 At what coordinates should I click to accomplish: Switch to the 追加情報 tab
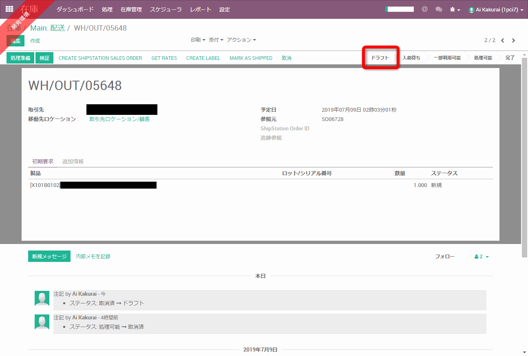[73, 161]
